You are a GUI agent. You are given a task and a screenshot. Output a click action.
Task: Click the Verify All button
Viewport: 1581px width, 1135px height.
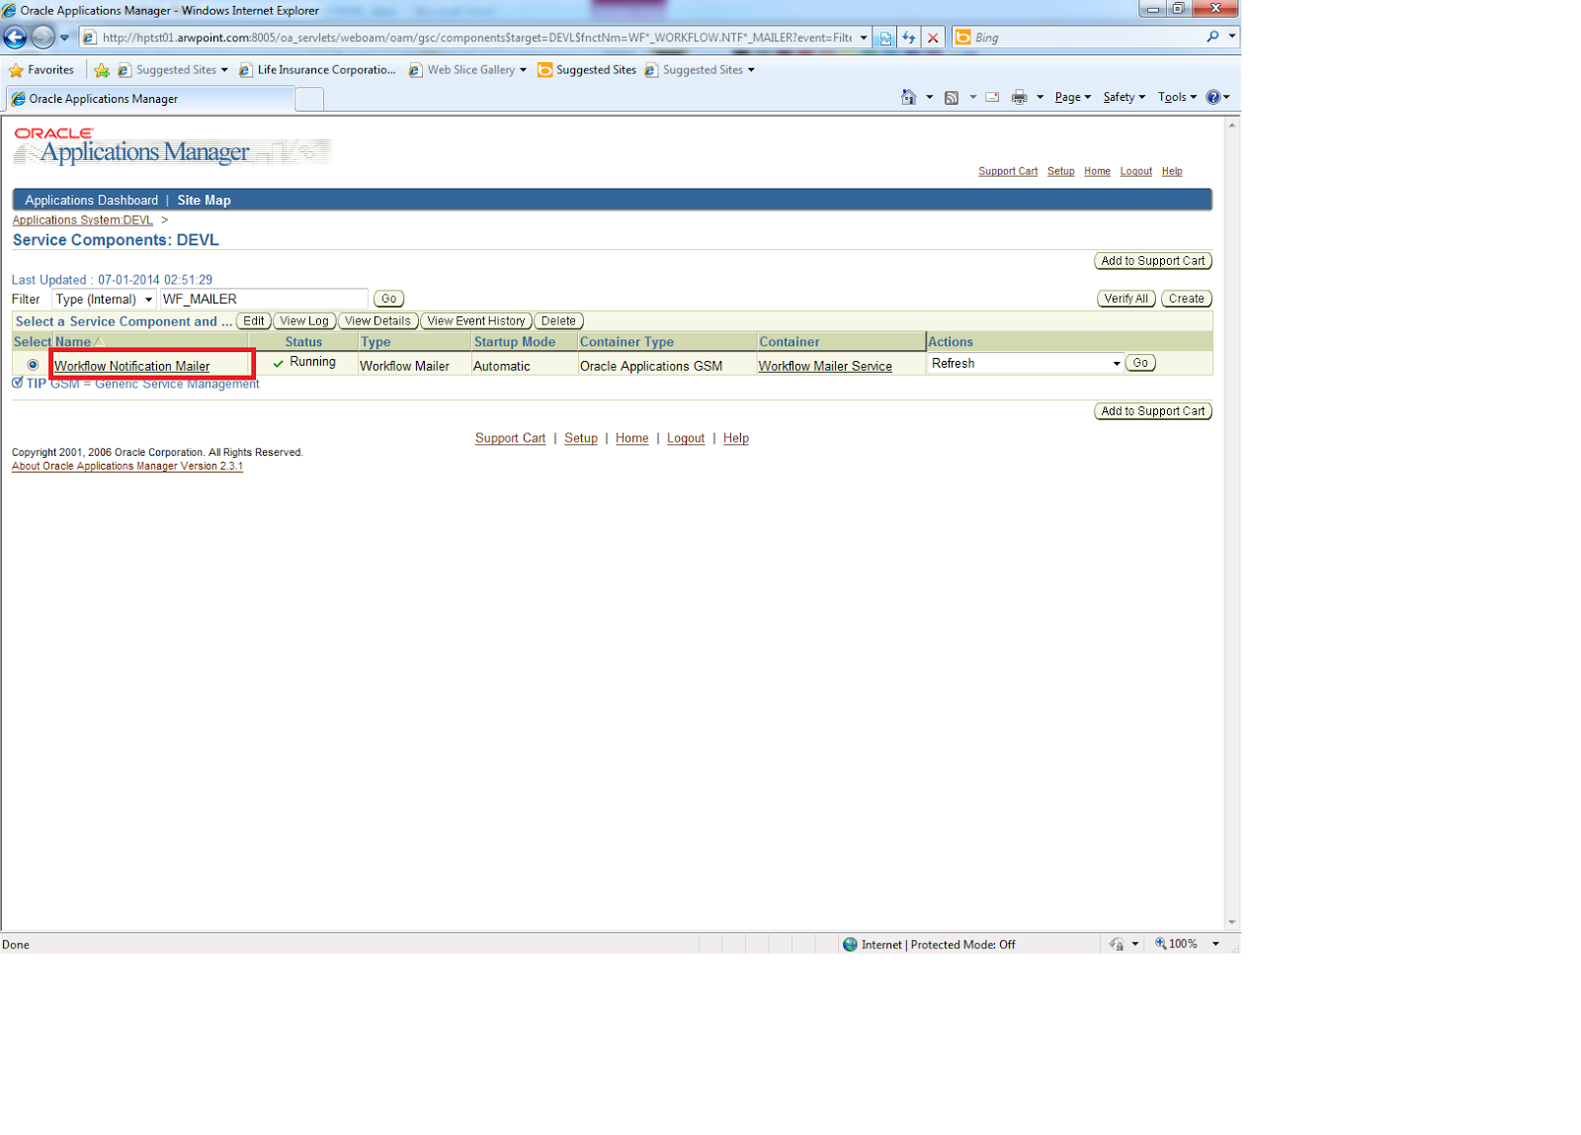1125,299
